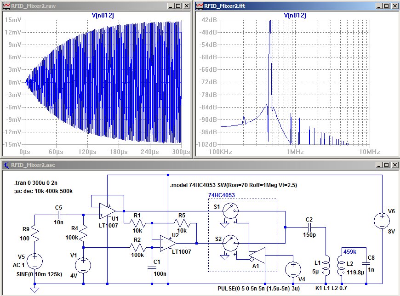Click switch S2 symbol
Screen dimensions: 400x296
[x=230, y=244]
